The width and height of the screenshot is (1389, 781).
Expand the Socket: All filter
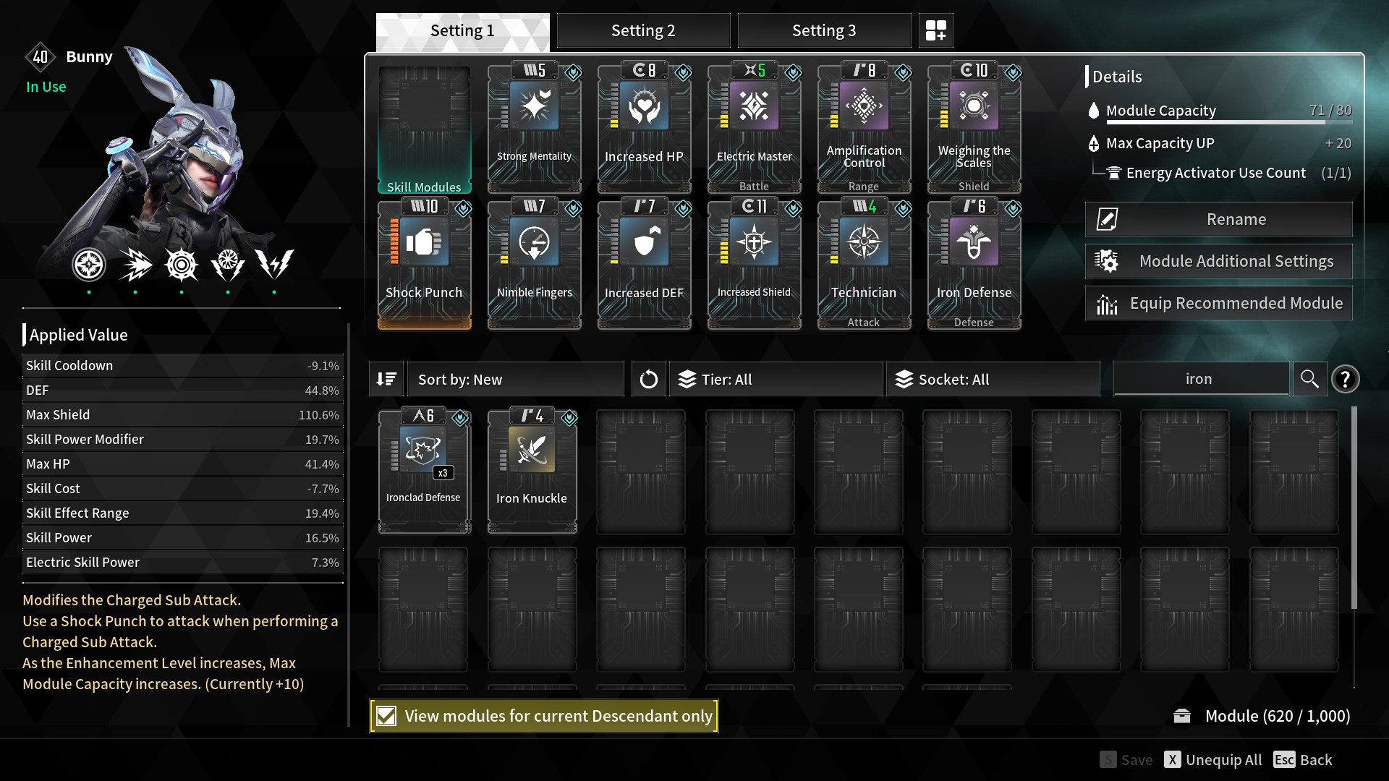click(993, 379)
